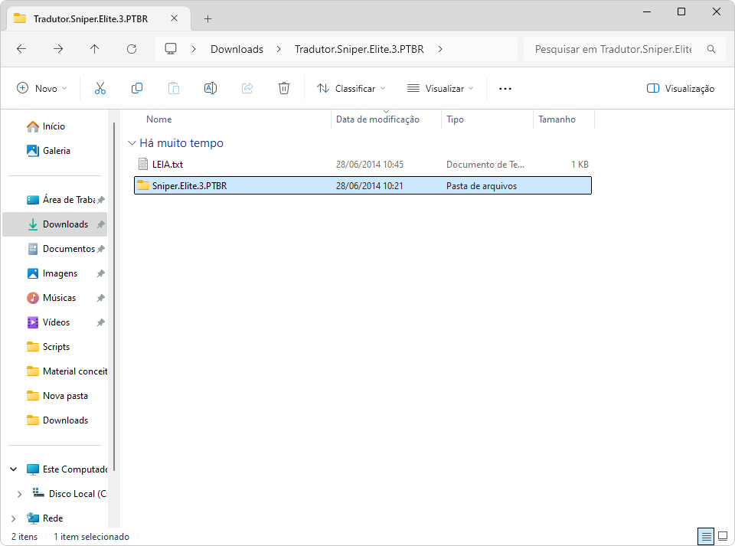The height and width of the screenshot is (546, 735).
Task: Open the Classificar sort dropdown
Action: click(351, 89)
